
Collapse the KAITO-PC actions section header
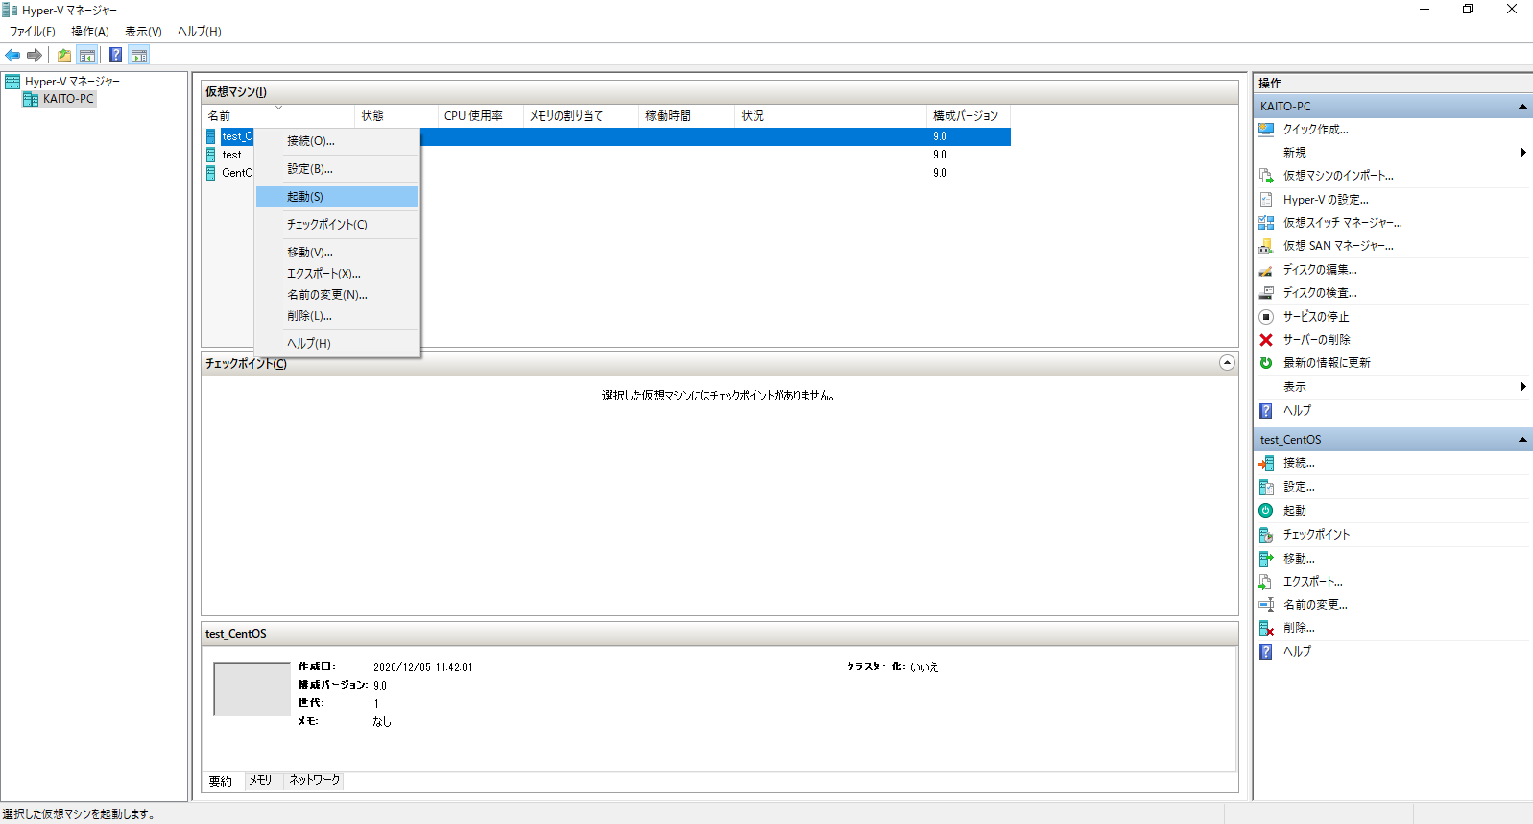click(x=1522, y=107)
